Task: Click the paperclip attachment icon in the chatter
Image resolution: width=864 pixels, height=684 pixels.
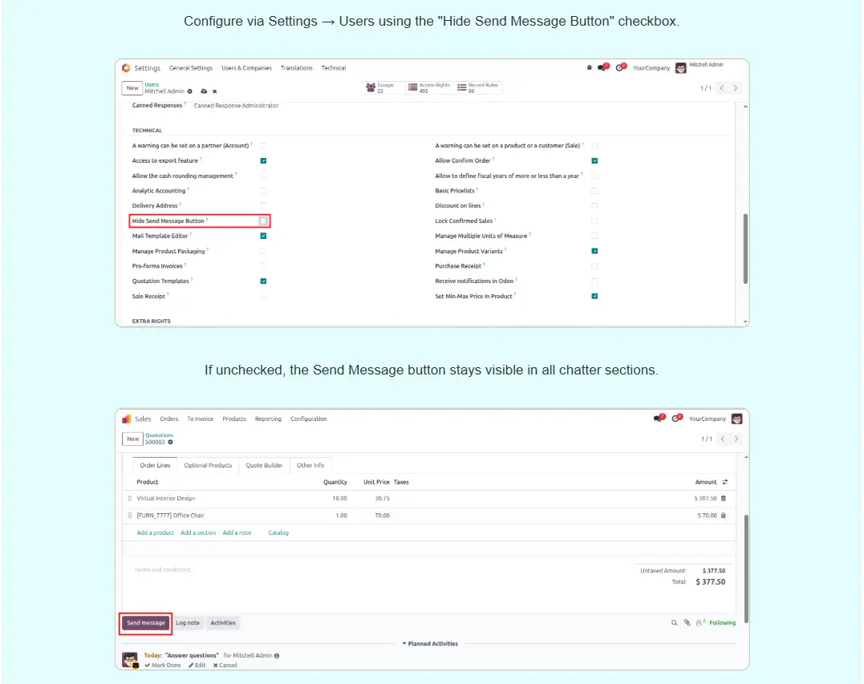Action: point(687,623)
